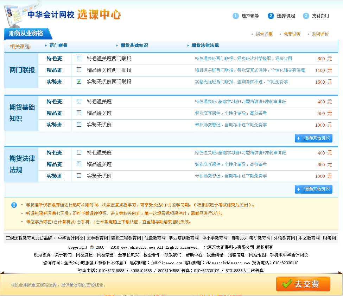Expand 选购其他班次 under 期货基础知识

[x=313, y=138]
